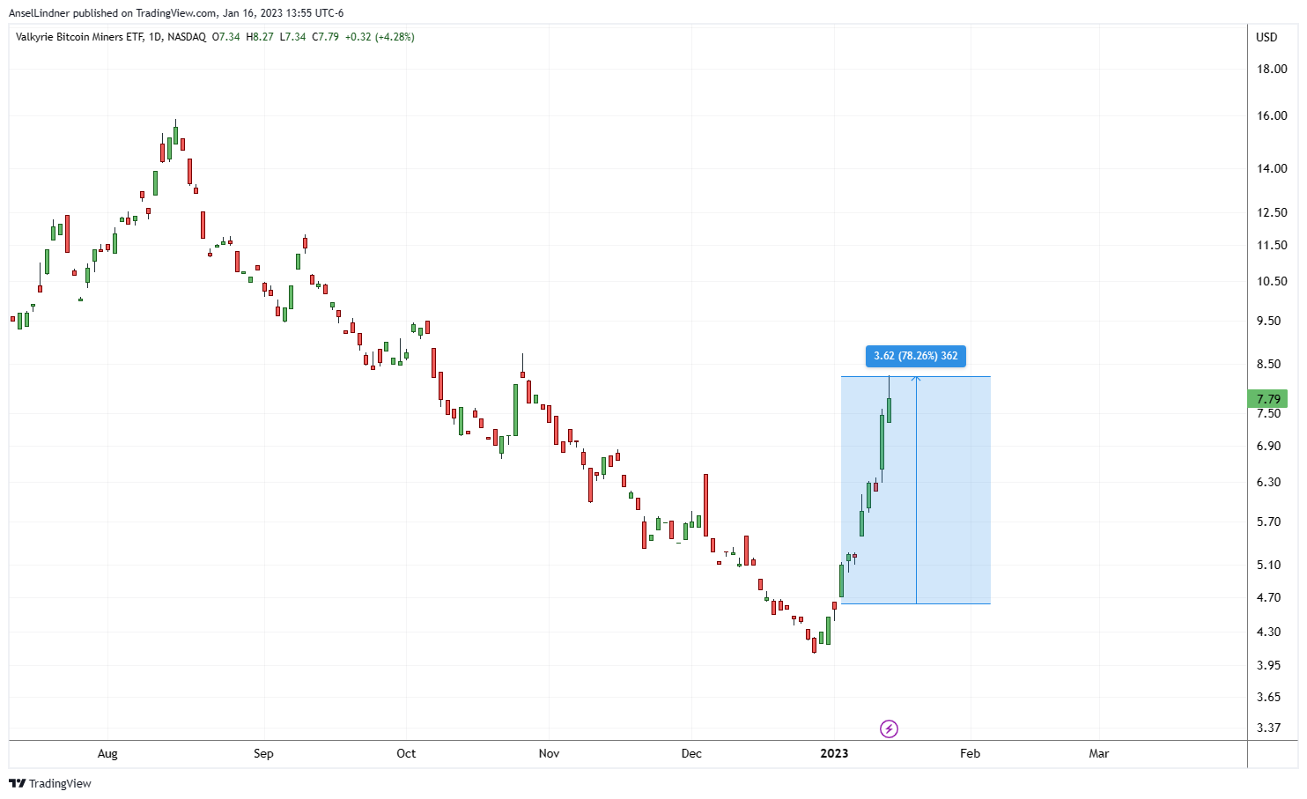Click the 18.00 price axis label
1307x799 pixels.
click(x=1272, y=69)
